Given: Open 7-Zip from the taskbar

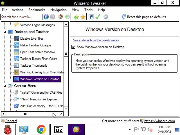Looking at the screenshot, I should [x=59, y=129].
